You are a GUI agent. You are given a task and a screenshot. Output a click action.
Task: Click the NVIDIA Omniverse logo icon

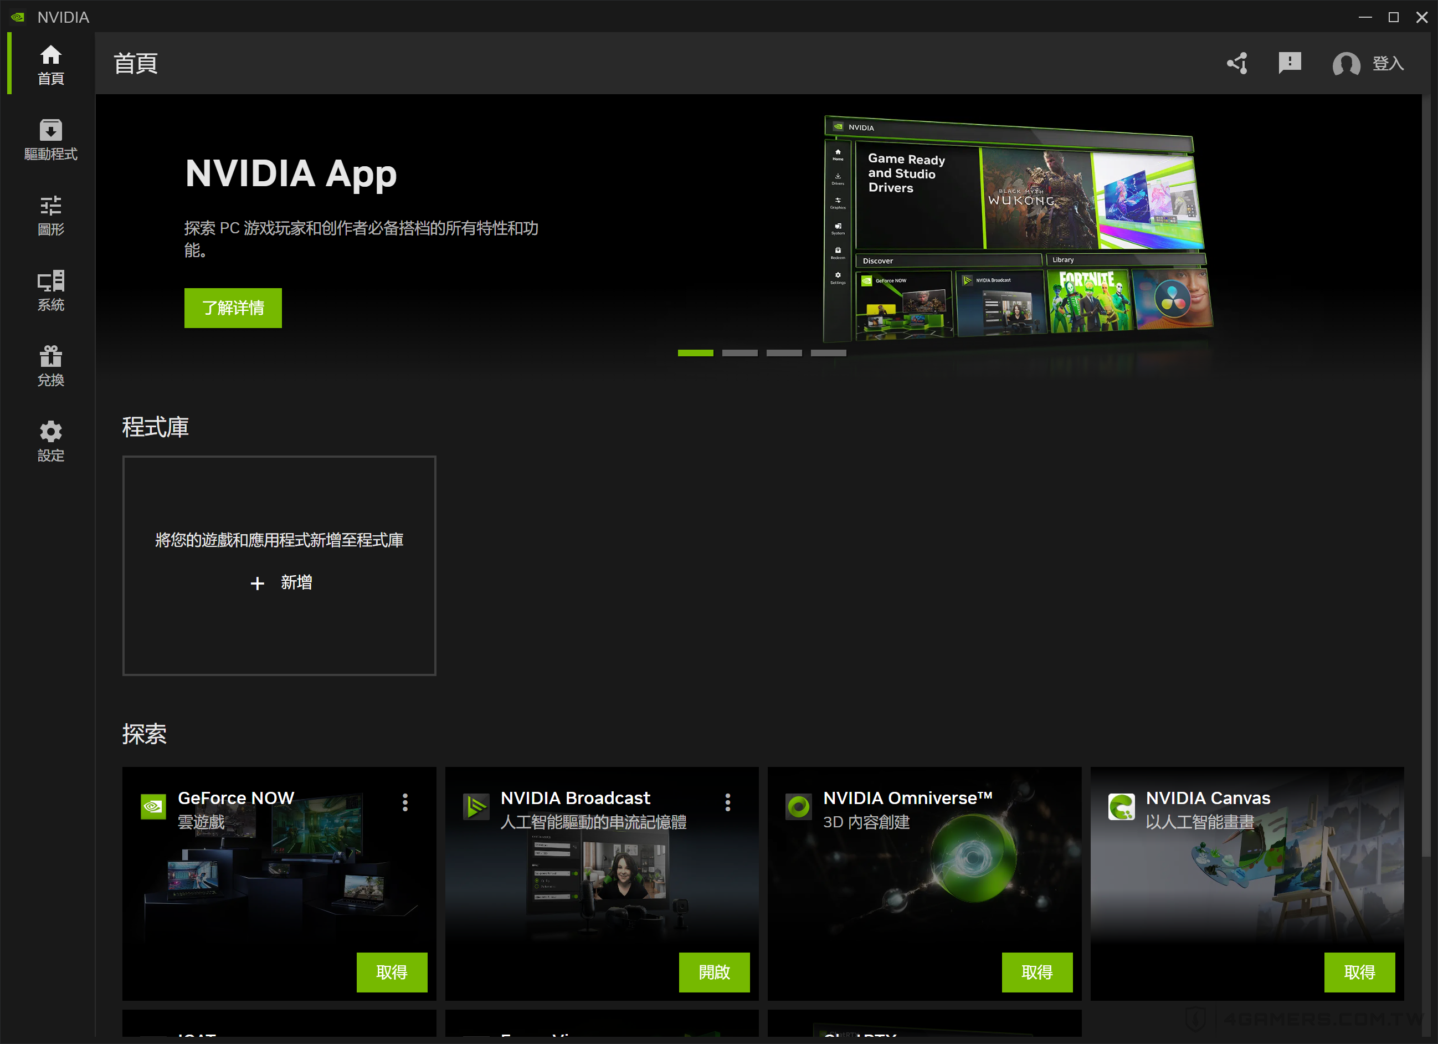[x=798, y=806]
